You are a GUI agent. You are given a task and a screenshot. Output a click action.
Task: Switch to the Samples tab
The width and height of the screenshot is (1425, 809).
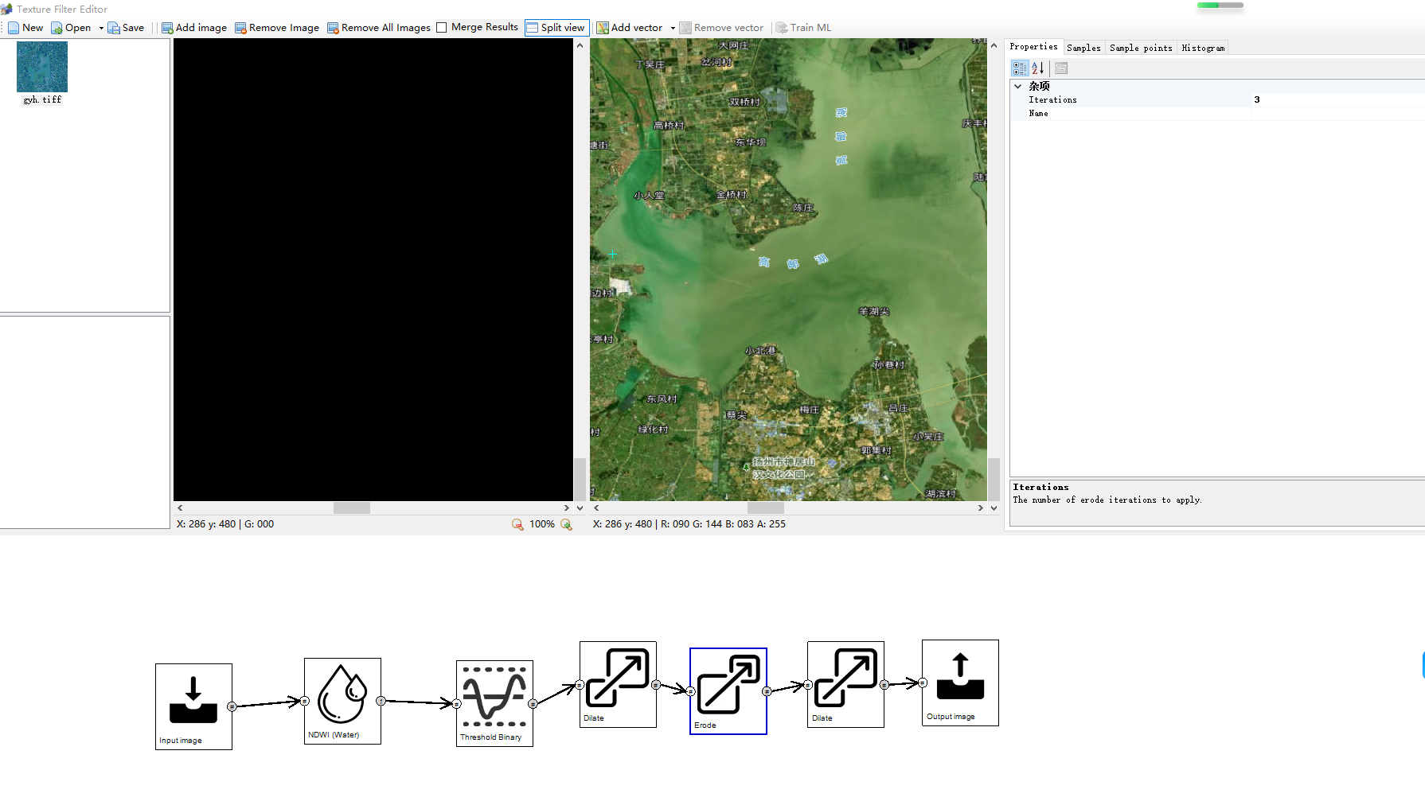point(1083,48)
